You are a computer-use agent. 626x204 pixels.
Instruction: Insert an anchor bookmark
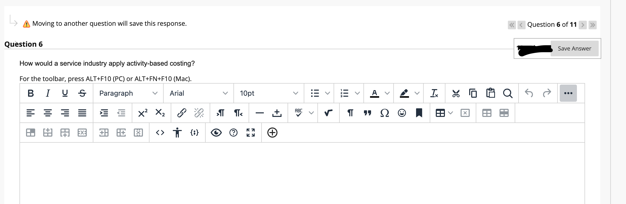coord(419,113)
